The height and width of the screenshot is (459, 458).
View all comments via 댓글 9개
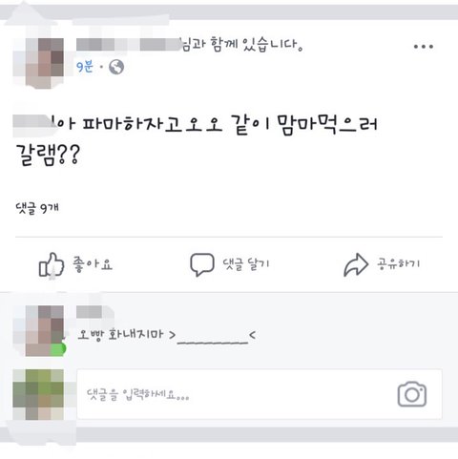(37, 209)
